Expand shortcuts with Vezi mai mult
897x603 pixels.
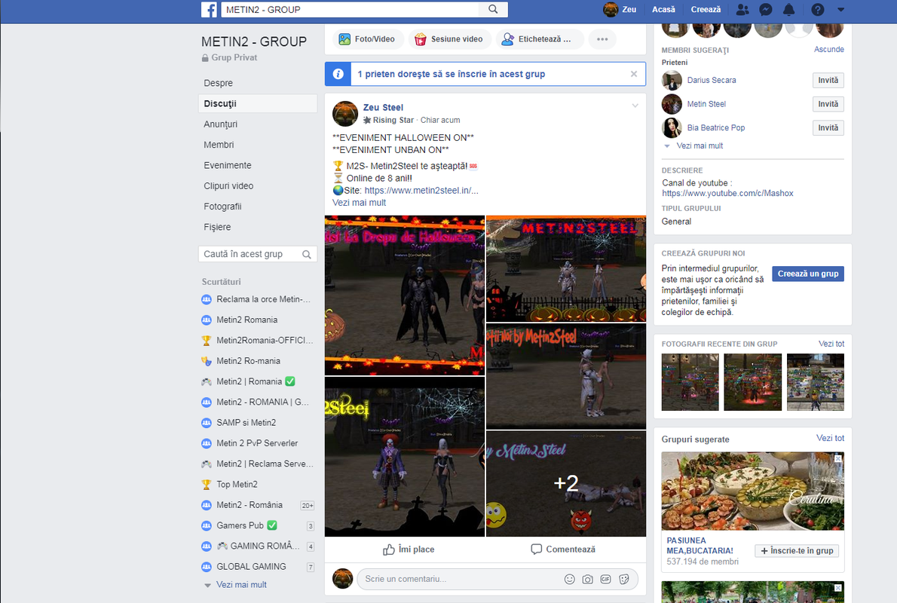point(241,585)
